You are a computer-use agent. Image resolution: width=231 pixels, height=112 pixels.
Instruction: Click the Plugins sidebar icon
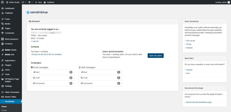pyautogui.click(x=2, y=65)
